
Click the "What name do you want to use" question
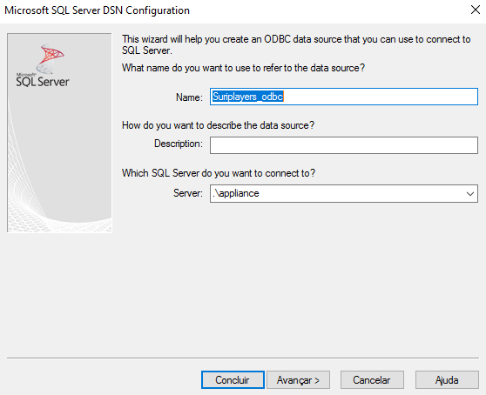pyautogui.click(x=243, y=68)
